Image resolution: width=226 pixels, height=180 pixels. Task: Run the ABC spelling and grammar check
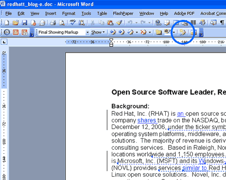tap(73, 22)
